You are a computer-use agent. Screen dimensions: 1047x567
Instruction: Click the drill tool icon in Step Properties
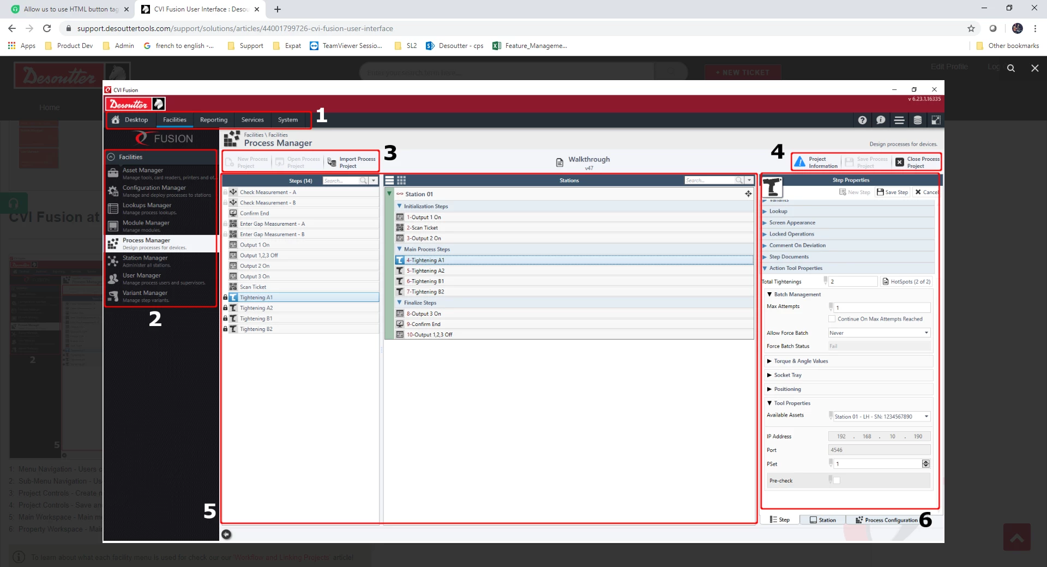pyautogui.click(x=772, y=188)
